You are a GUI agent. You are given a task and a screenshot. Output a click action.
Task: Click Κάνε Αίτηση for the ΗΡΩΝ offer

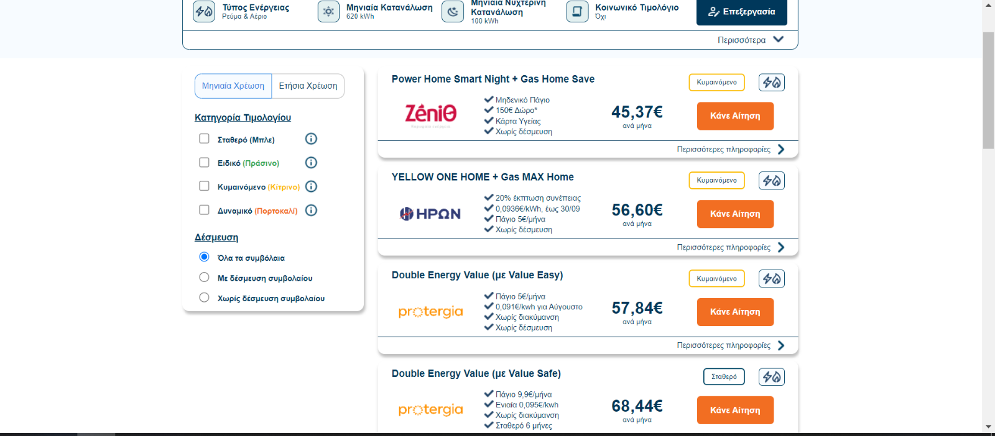[x=735, y=214]
